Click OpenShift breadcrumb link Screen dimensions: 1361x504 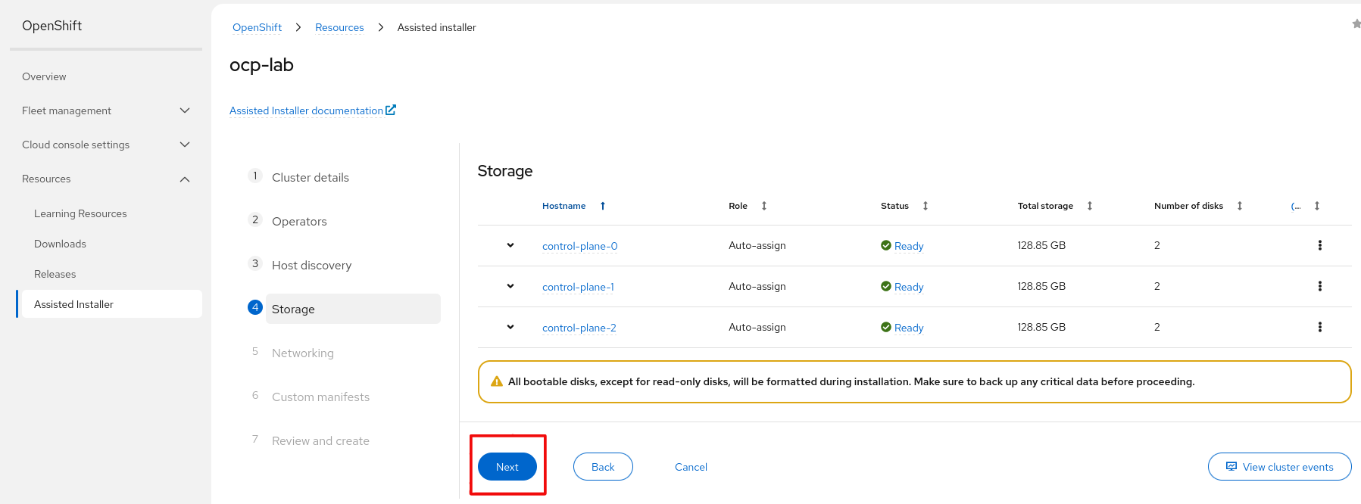click(x=257, y=27)
